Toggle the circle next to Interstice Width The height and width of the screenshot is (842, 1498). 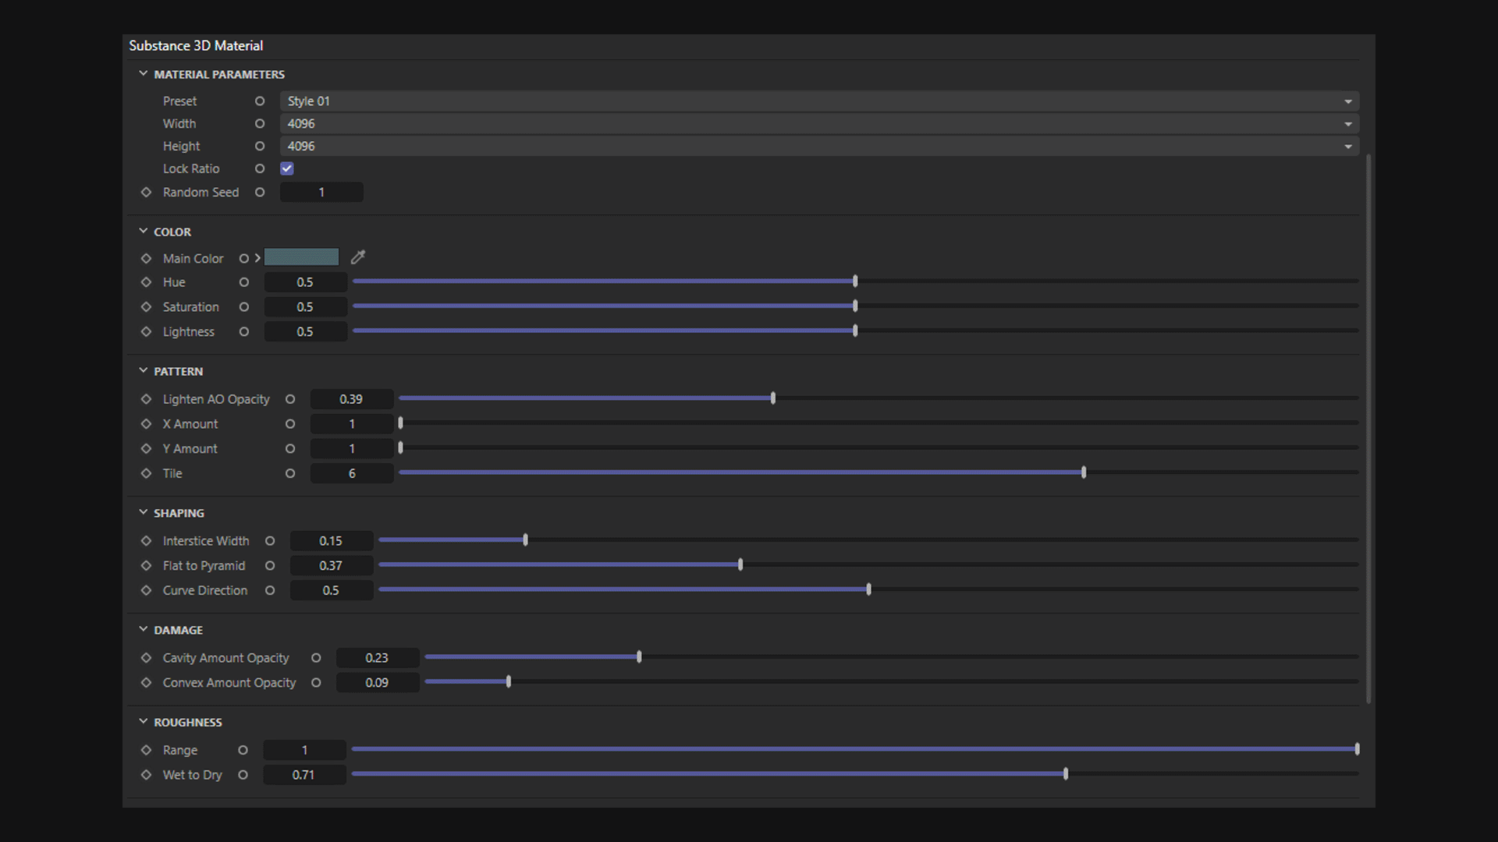pyautogui.click(x=270, y=541)
